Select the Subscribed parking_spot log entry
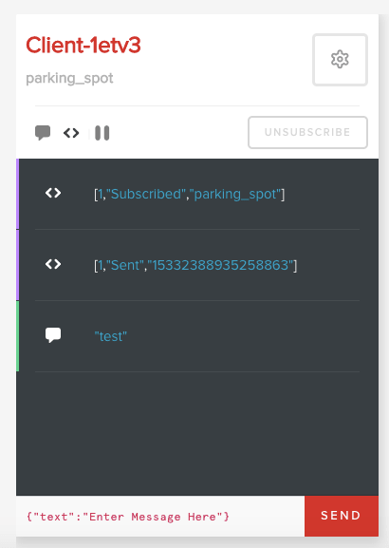The height and width of the screenshot is (548, 389). [x=197, y=194]
